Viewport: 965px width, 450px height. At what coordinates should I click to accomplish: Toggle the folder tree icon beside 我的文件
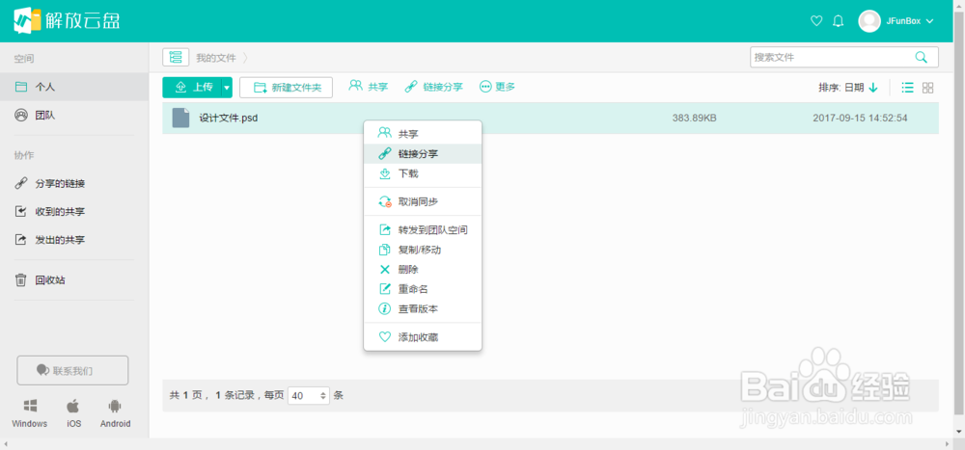[x=176, y=57]
